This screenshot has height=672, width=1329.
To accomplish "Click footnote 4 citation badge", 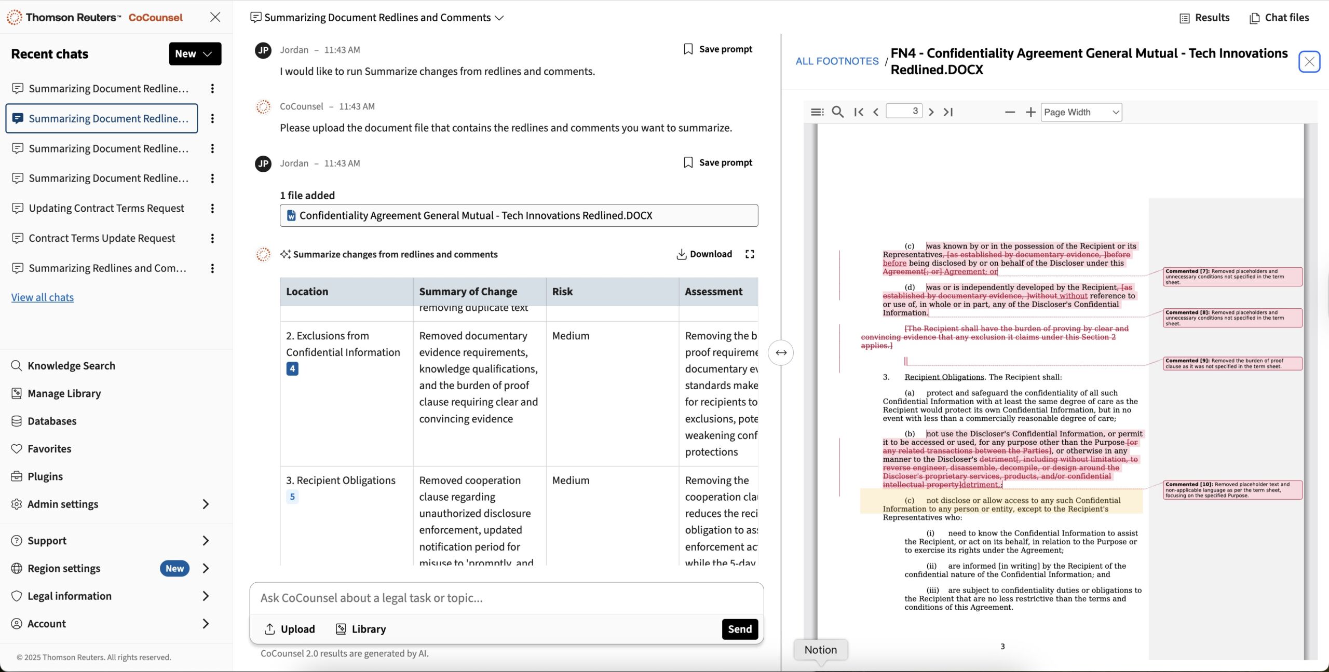I will (x=292, y=369).
